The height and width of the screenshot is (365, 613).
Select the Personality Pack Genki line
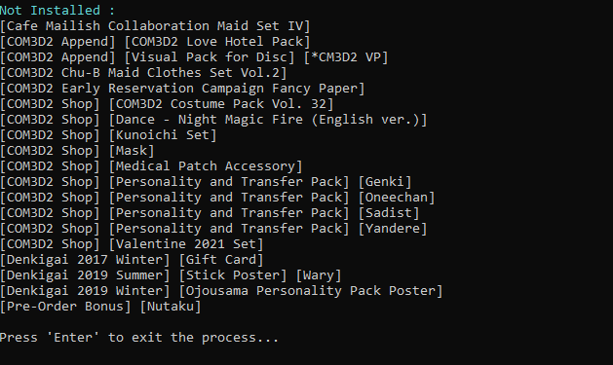pyautogui.click(x=206, y=182)
